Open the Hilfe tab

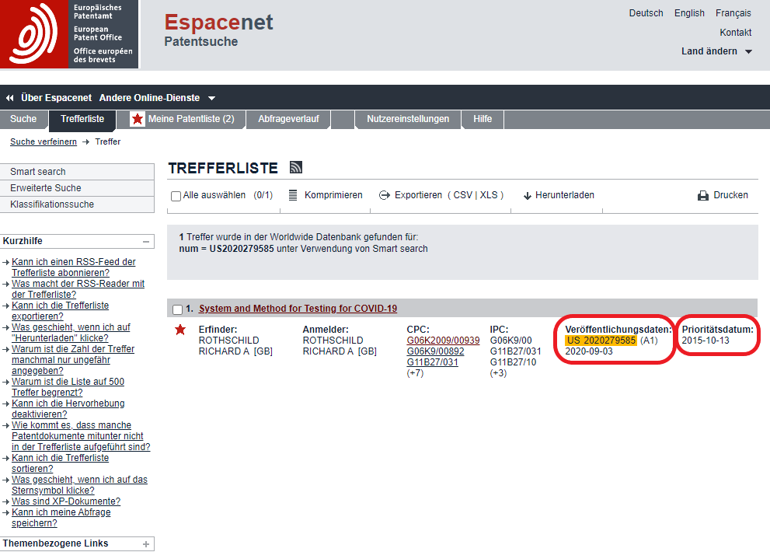pyautogui.click(x=483, y=119)
